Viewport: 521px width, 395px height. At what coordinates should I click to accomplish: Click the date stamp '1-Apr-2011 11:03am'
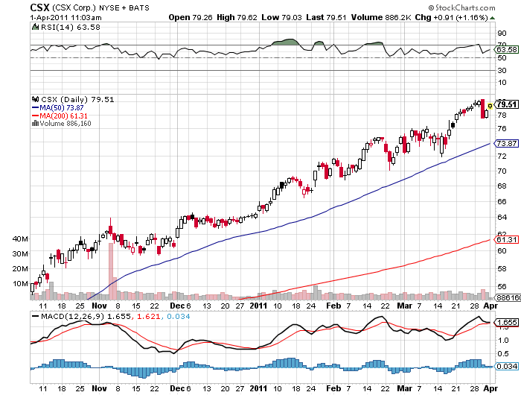[65, 18]
